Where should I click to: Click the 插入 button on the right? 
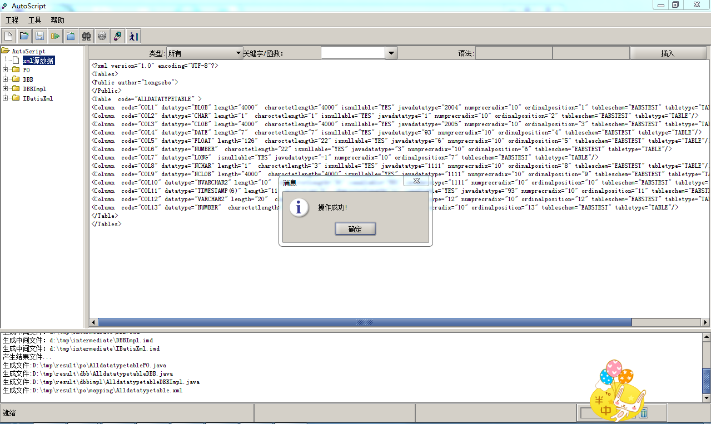pyautogui.click(x=668, y=53)
